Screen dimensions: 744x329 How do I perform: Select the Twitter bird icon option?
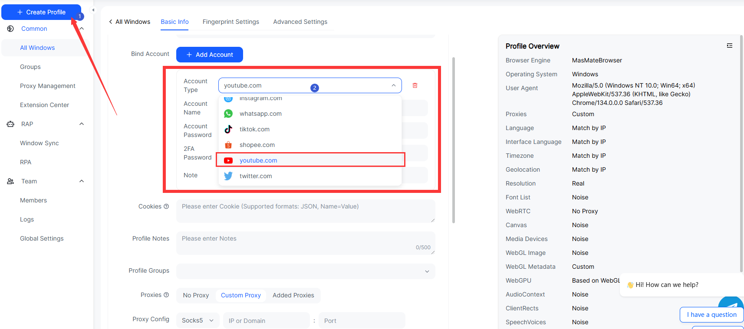point(228,176)
